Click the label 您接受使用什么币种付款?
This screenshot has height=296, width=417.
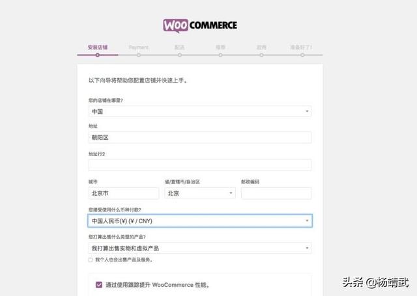click(x=115, y=209)
